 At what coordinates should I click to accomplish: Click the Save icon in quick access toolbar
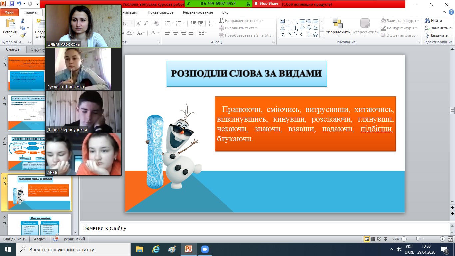pos(12,4)
